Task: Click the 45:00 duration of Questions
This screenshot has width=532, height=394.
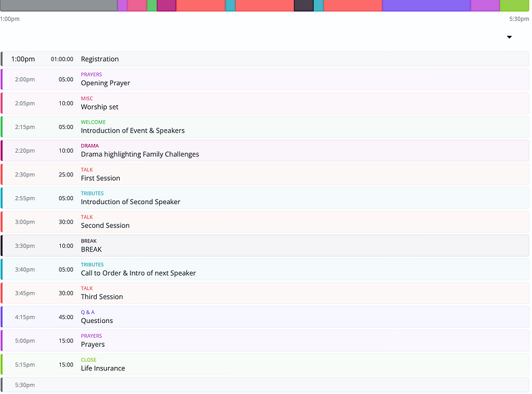Action: [66, 317]
